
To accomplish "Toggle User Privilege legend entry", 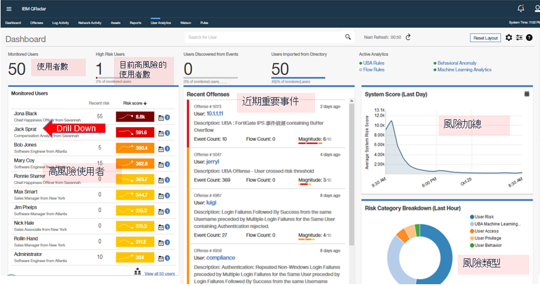I will [485, 238].
